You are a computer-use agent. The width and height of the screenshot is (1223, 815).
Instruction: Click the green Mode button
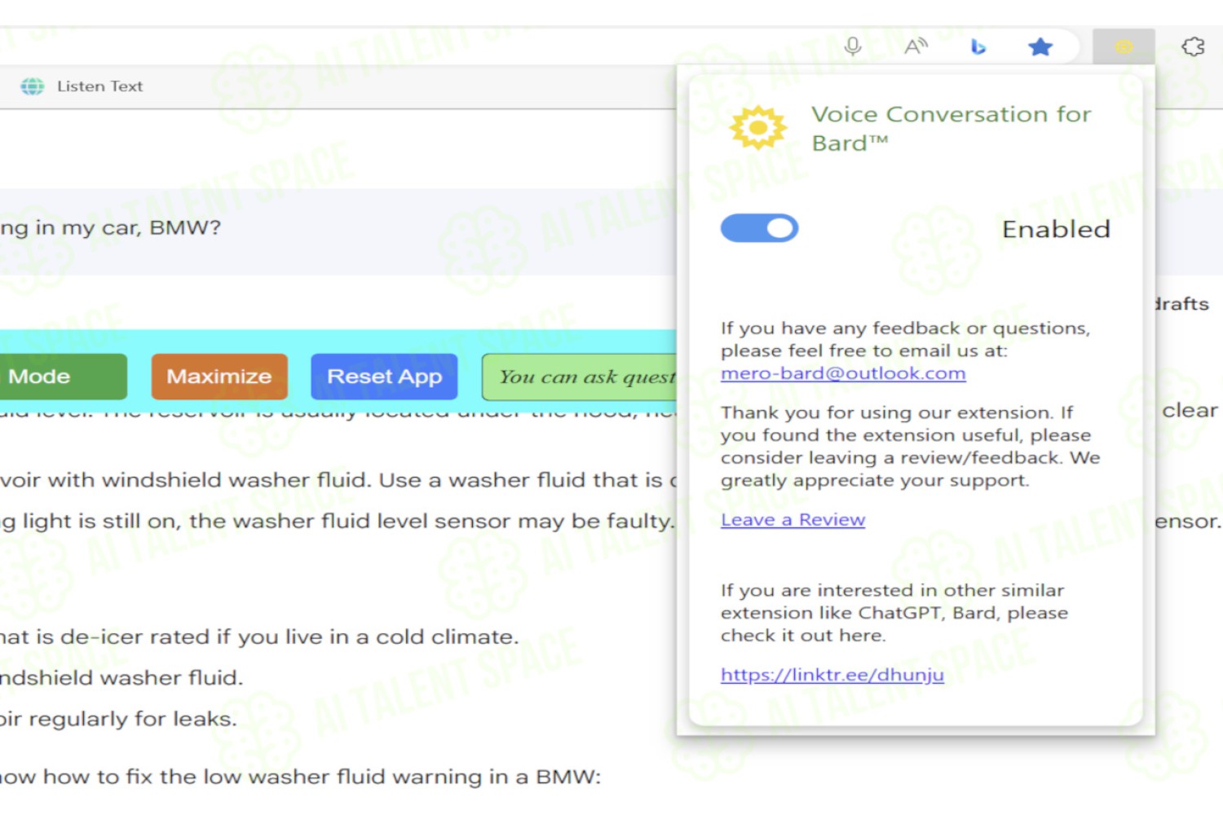pos(62,377)
